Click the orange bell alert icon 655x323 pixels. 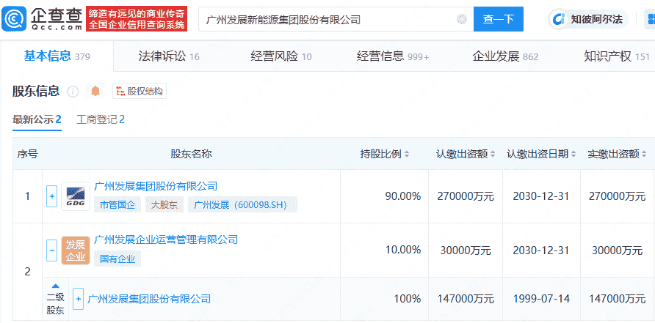click(x=95, y=92)
